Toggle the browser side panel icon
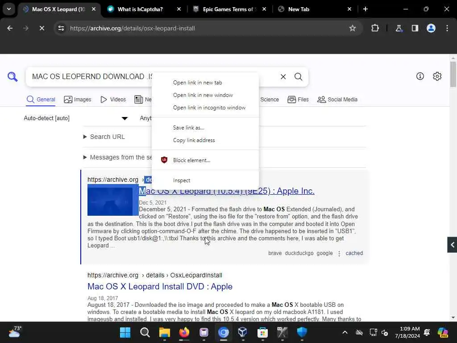This screenshot has width=457, height=343. (x=415, y=28)
